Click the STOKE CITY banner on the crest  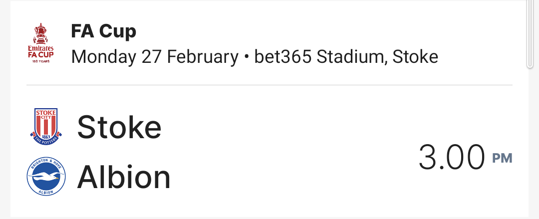tap(46, 115)
